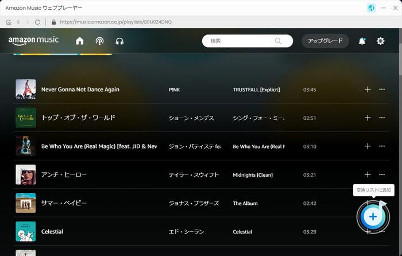The height and width of the screenshot is (256, 402).
Task: Select the Celestial song title
Action: point(52,232)
